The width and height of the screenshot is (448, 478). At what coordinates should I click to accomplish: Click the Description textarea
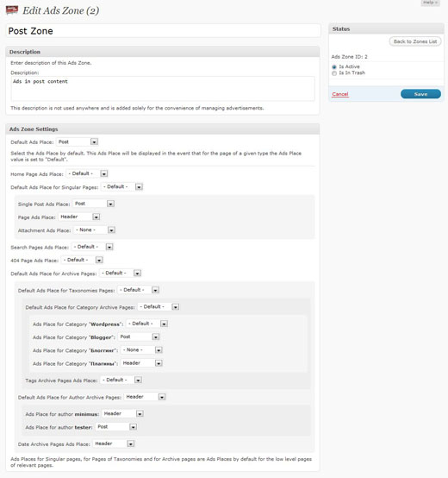tap(163, 88)
